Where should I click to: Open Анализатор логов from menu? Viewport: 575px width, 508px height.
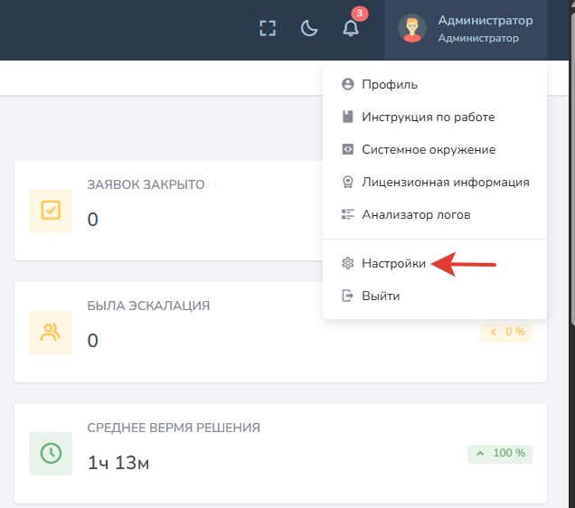coord(416,214)
